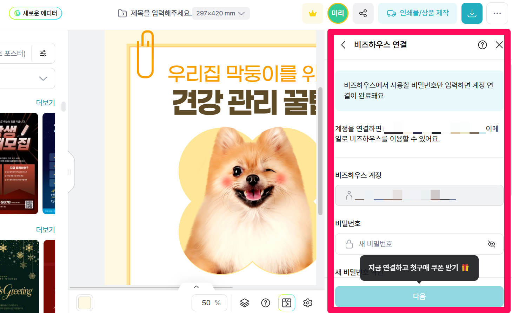Click the filter sliders icon in left panel

[x=43, y=53]
